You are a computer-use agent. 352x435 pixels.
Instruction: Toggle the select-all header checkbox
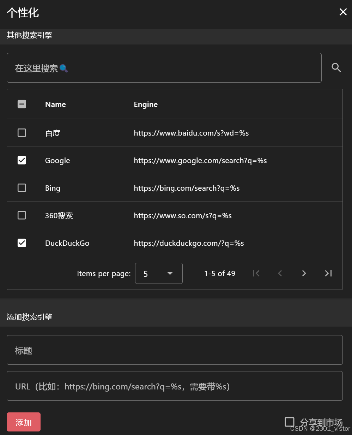pyautogui.click(x=22, y=104)
